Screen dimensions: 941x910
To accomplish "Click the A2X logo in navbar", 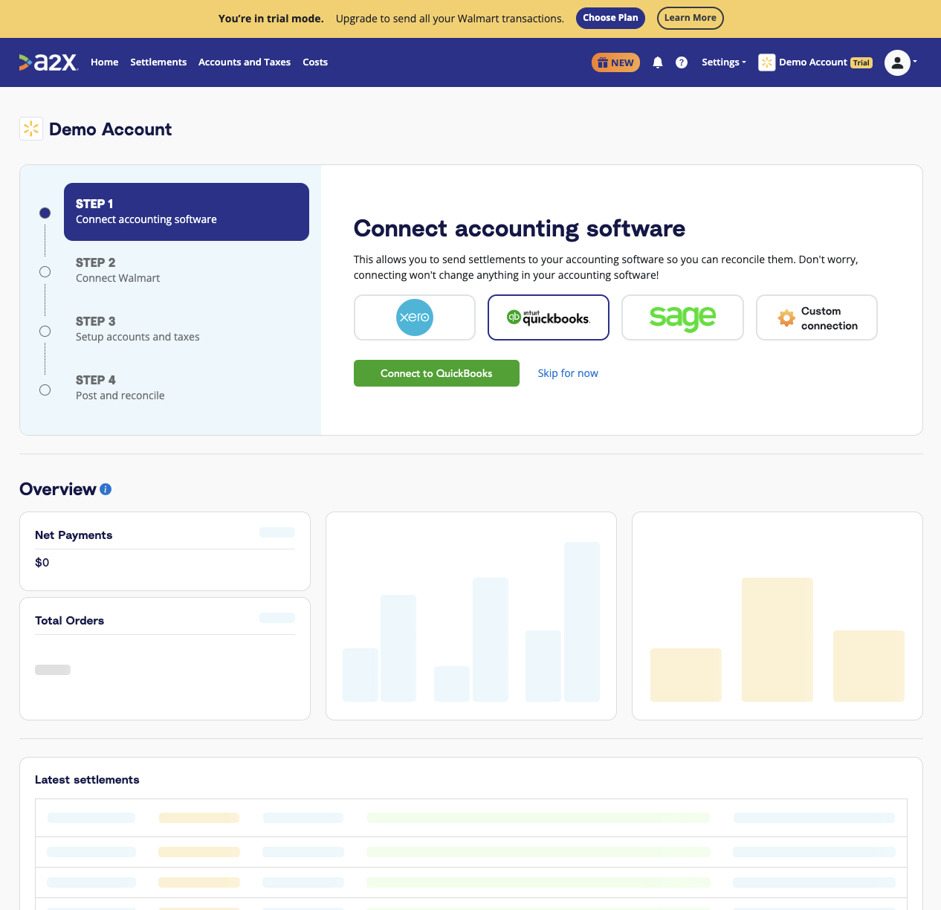I will (48, 62).
